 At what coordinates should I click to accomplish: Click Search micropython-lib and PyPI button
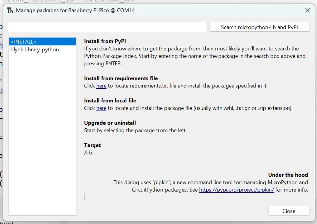[259, 27]
